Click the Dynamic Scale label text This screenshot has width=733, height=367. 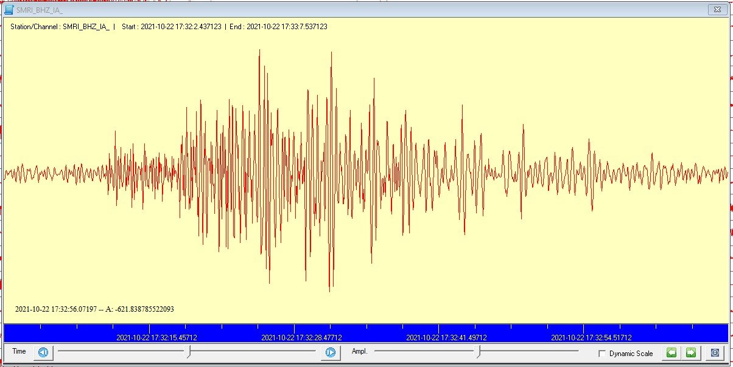pos(631,354)
